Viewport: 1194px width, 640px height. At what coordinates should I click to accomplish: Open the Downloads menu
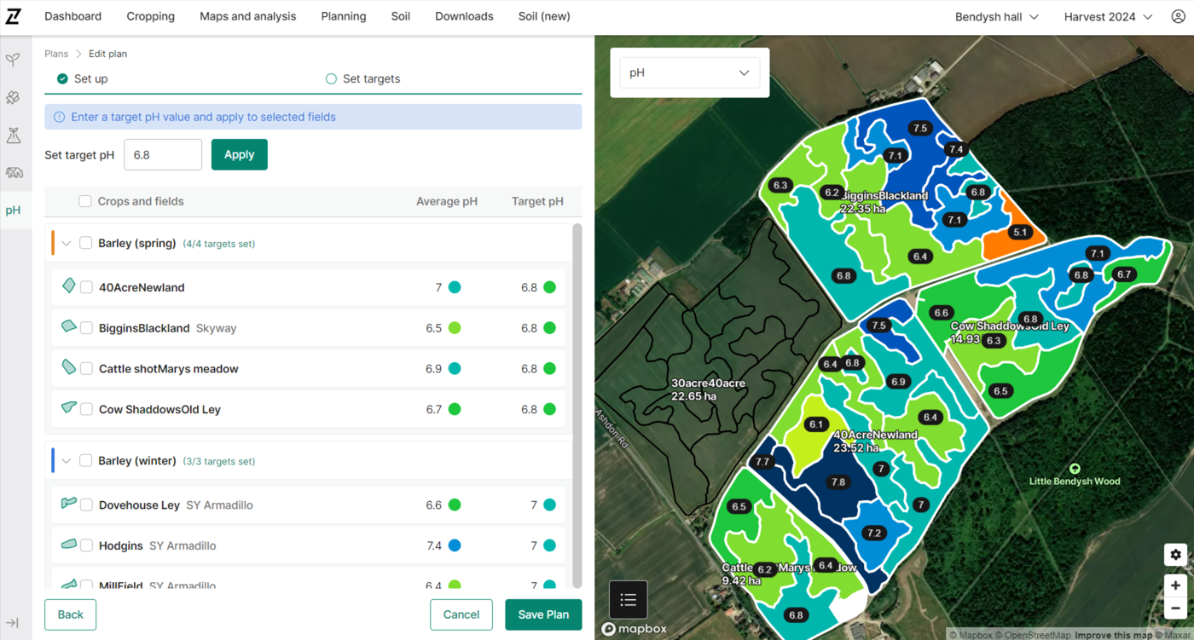pos(464,16)
